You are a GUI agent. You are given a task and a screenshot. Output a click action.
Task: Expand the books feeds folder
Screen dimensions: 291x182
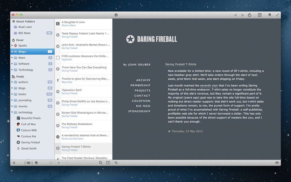tap(12, 94)
